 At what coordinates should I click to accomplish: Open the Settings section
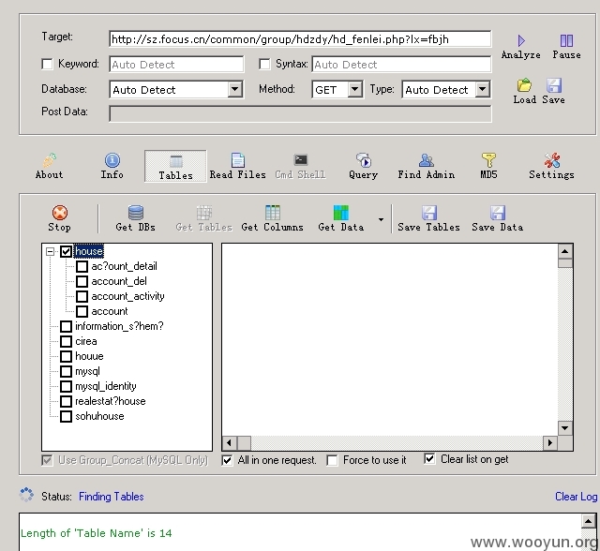tap(551, 167)
